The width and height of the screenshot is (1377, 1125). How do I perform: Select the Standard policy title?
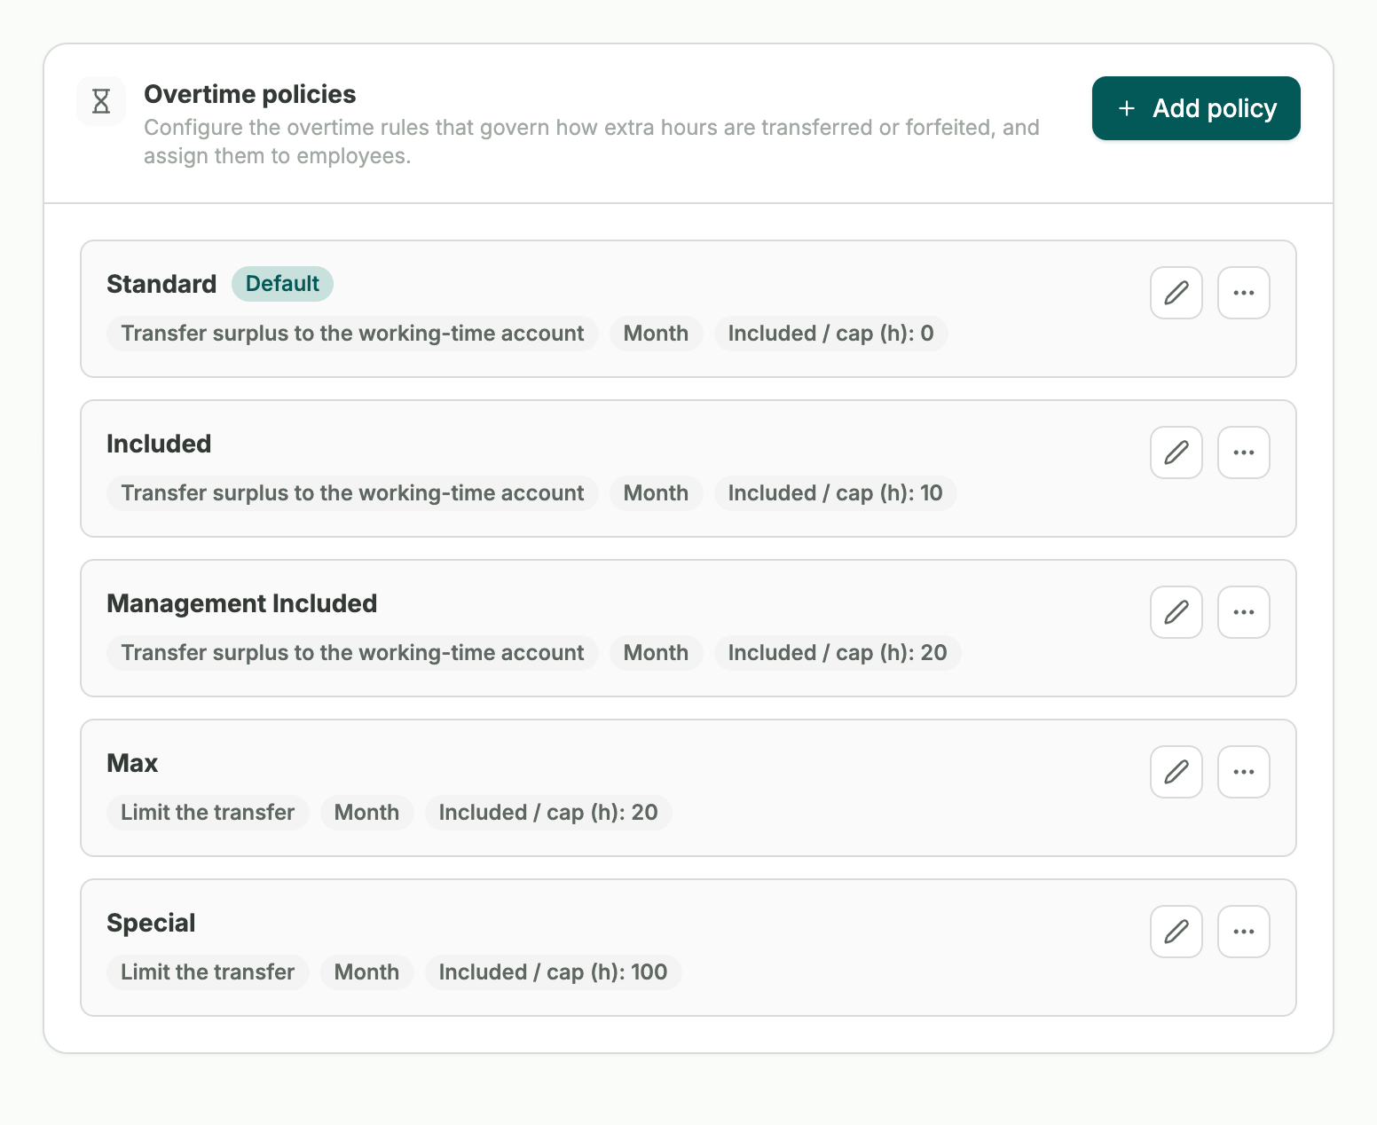161,284
